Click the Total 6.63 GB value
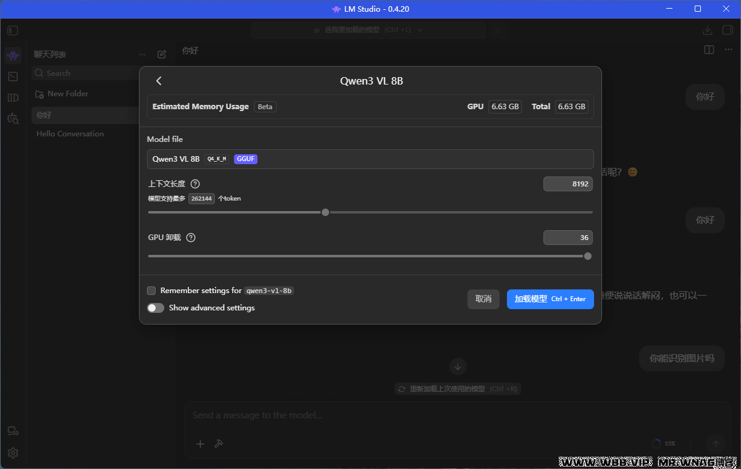Image resolution: width=741 pixels, height=469 pixels. [x=571, y=107]
